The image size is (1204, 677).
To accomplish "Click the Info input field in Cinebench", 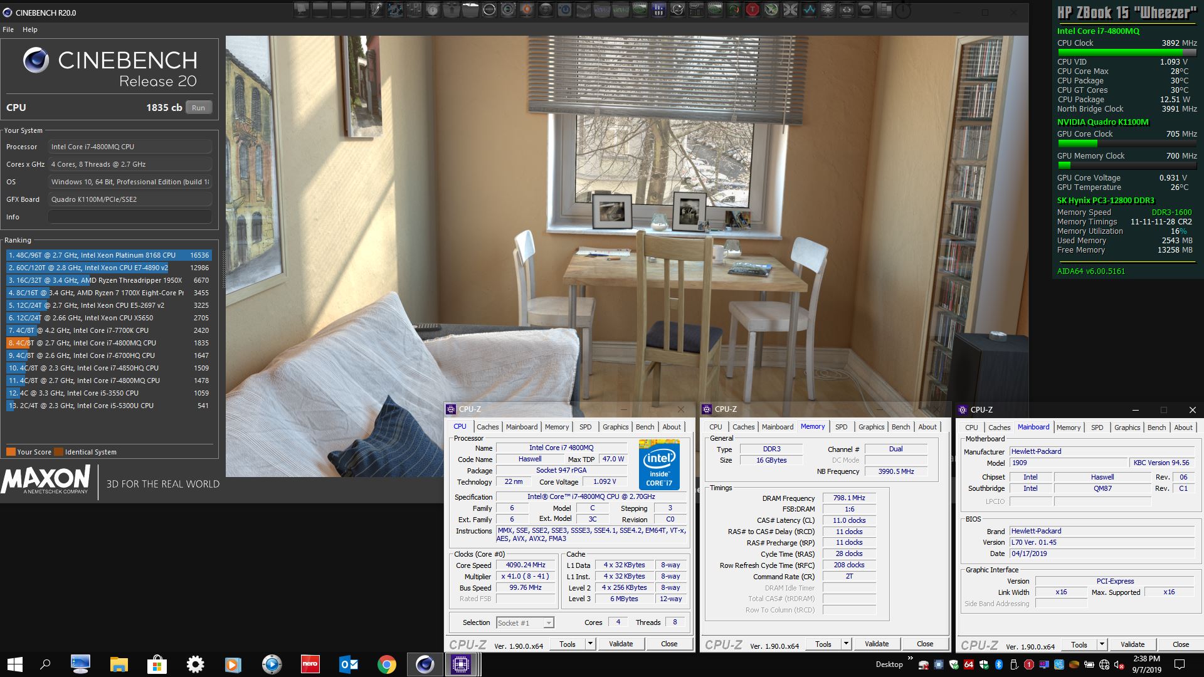I will pos(130,217).
